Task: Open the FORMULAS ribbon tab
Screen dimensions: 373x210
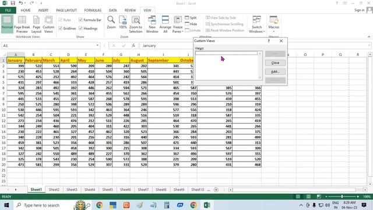Action: (93, 10)
